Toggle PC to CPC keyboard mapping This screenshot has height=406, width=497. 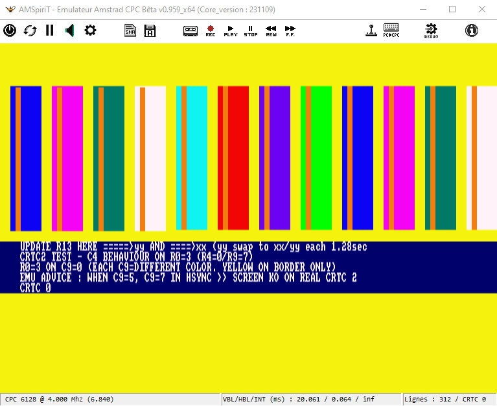pos(391,30)
